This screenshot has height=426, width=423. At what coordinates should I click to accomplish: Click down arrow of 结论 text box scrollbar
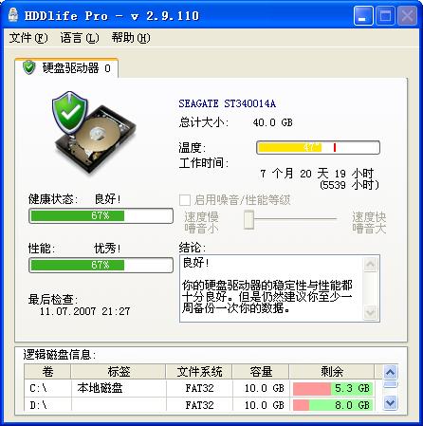[x=370, y=312]
